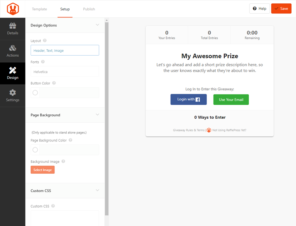Image resolution: width=296 pixels, height=226 pixels.
Task: Click the RafflePress rabbit logo
Action: 12,9
